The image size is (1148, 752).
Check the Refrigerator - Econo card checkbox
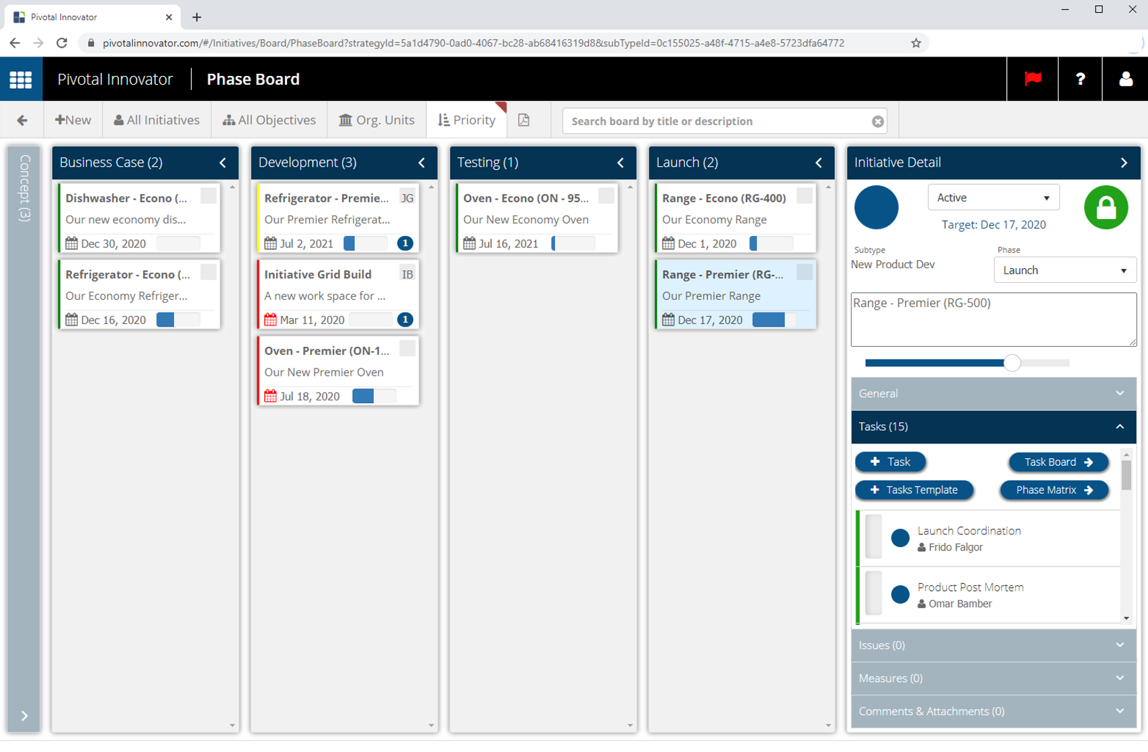pyautogui.click(x=208, y=272)
